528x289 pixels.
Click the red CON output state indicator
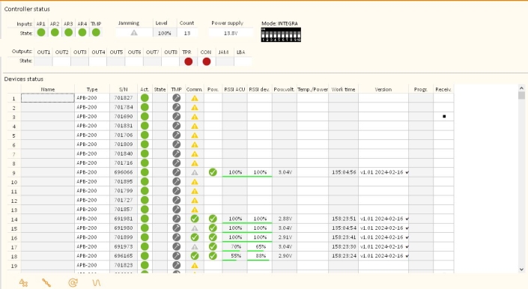pos(207,61)
